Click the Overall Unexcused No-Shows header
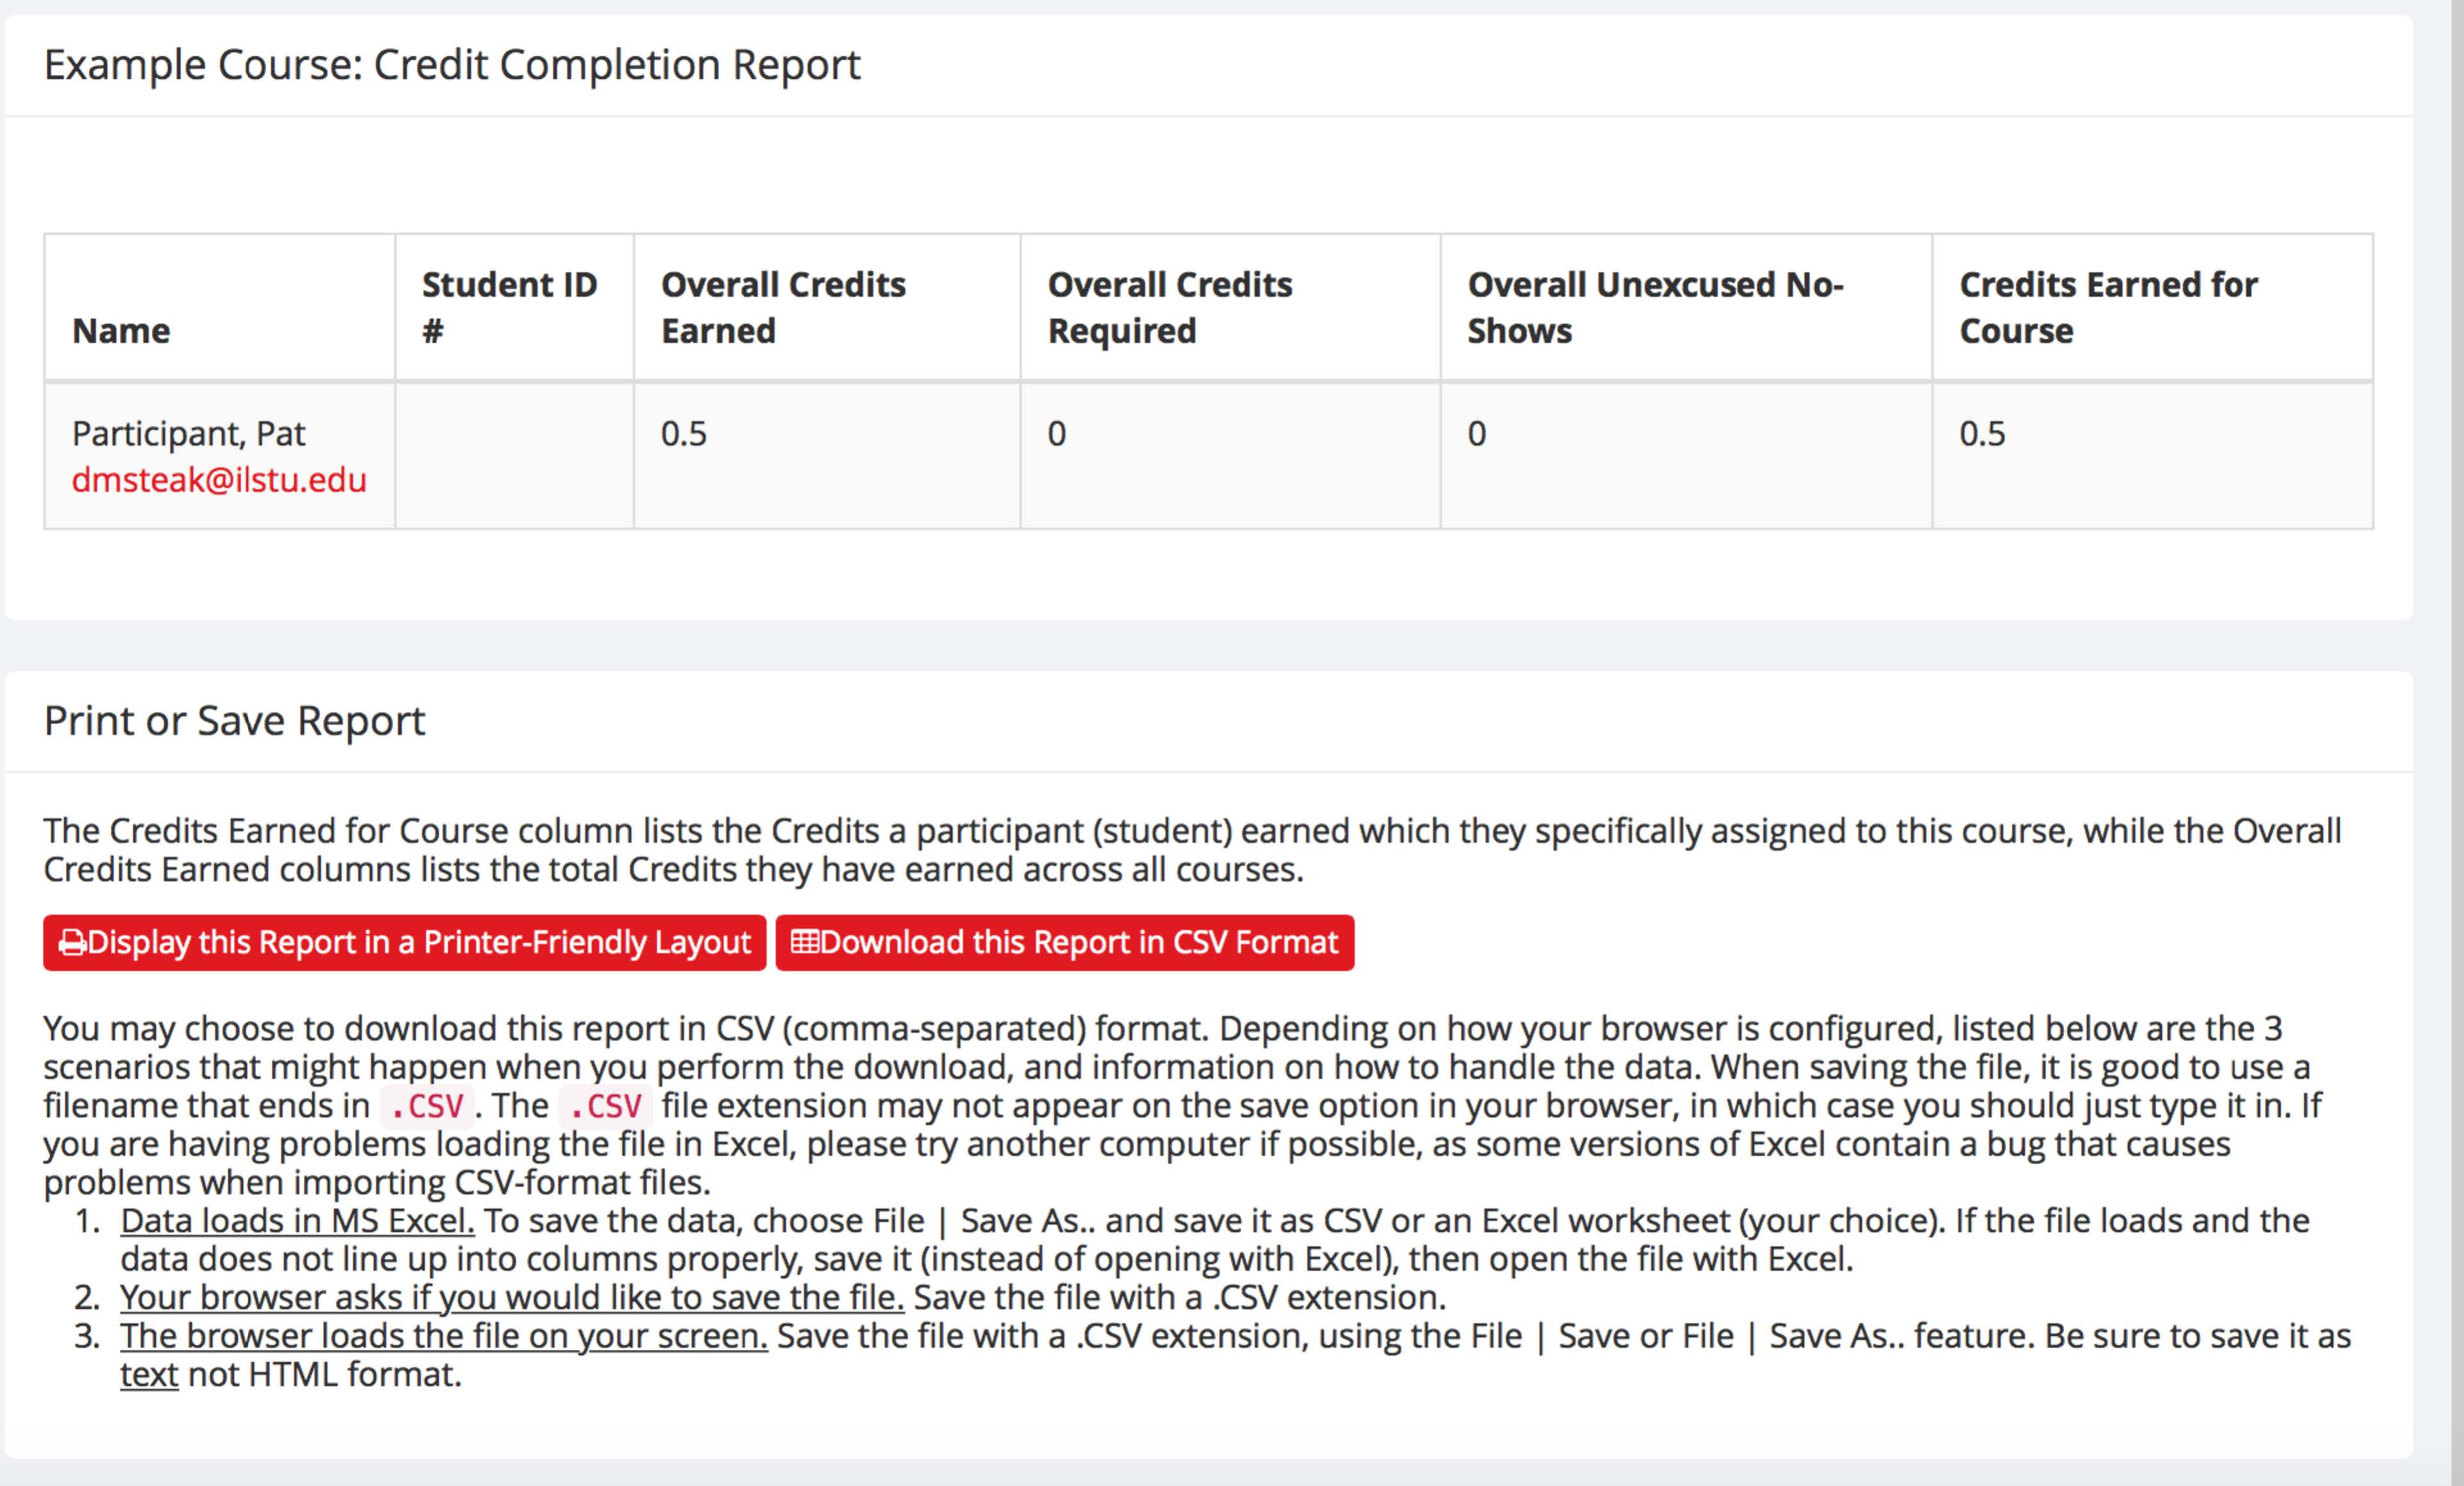The image size is (2464, 1486). [1654, 307]
